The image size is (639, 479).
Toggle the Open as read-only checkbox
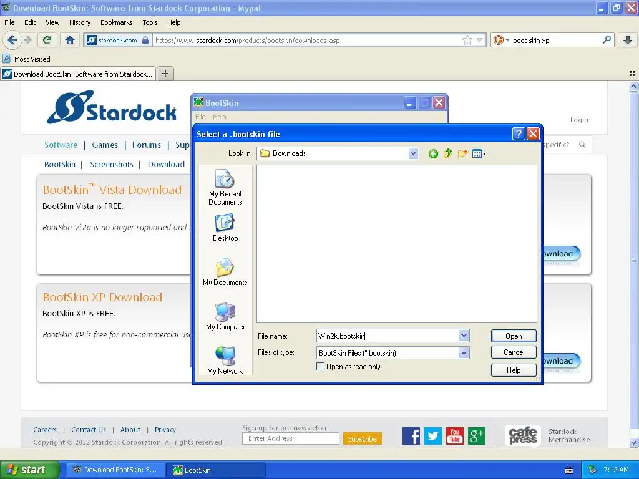point(320,367)
